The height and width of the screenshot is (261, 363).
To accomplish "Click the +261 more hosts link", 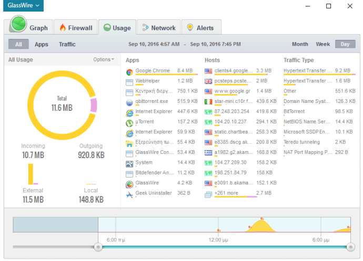I will point(226,193).
